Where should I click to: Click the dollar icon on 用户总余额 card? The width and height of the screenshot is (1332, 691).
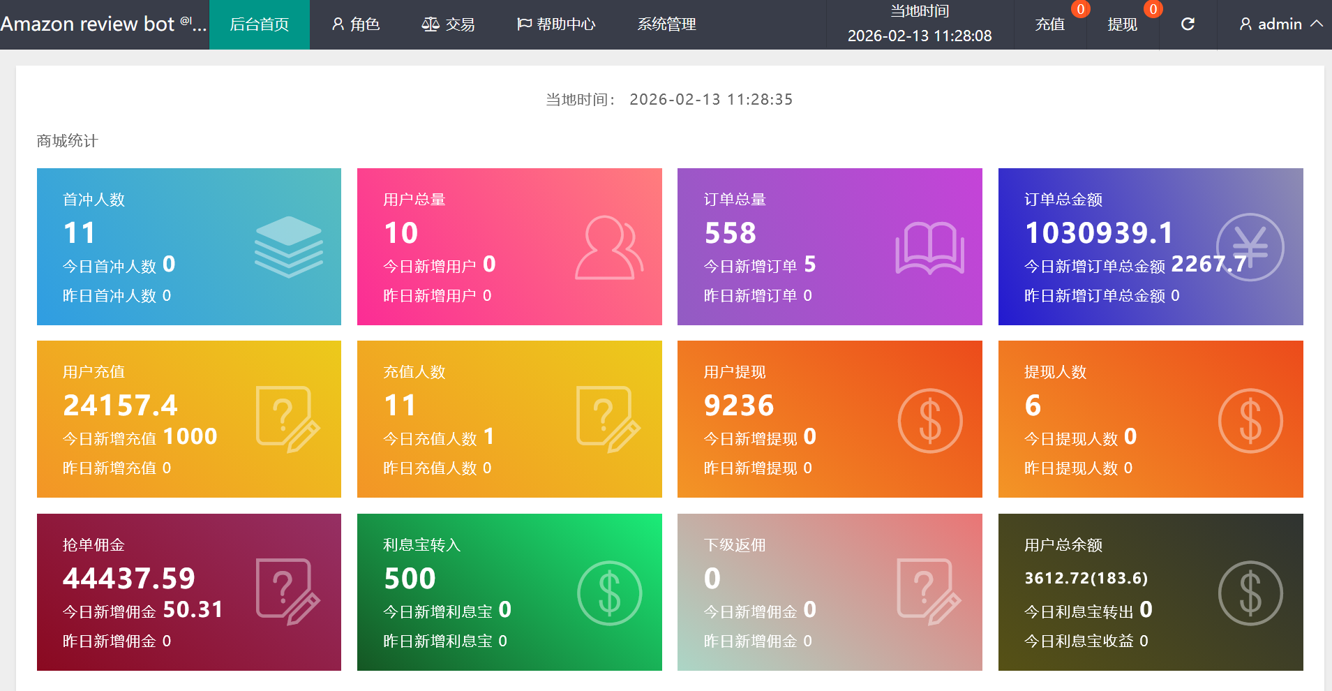click(1250, 593)
